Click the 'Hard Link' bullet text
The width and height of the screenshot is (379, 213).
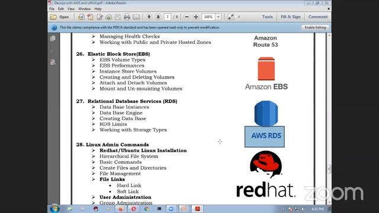pos(129,185)
